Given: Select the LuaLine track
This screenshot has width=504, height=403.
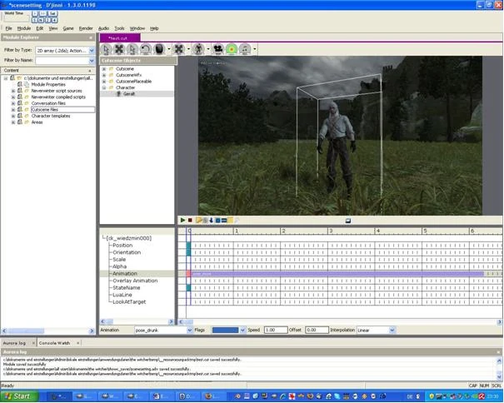Looking at the screenshot, I should (x=122, y=295).
